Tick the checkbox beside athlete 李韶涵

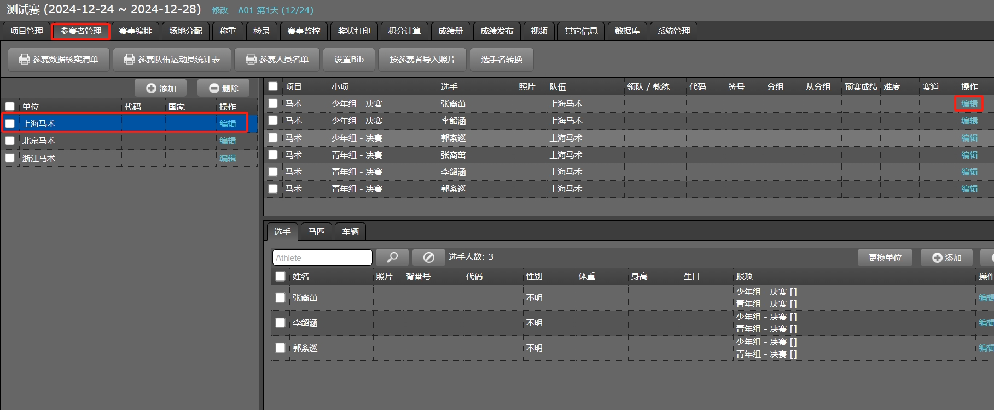[280, 323]
